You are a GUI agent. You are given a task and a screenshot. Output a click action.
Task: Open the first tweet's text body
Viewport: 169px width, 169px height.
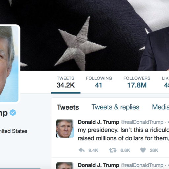tap(123, 134)
